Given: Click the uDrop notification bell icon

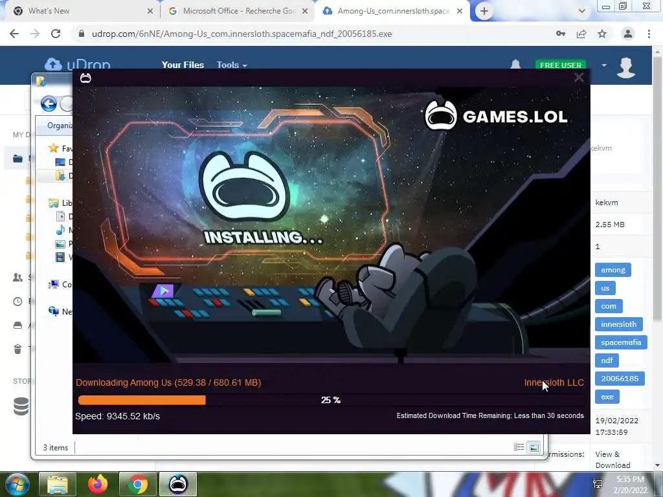Looking at the screenshot, I should 515,64.
